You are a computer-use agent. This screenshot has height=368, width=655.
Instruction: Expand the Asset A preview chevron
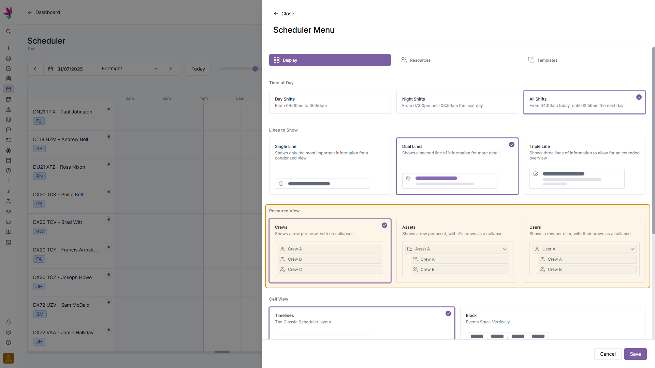coord(505,249)
